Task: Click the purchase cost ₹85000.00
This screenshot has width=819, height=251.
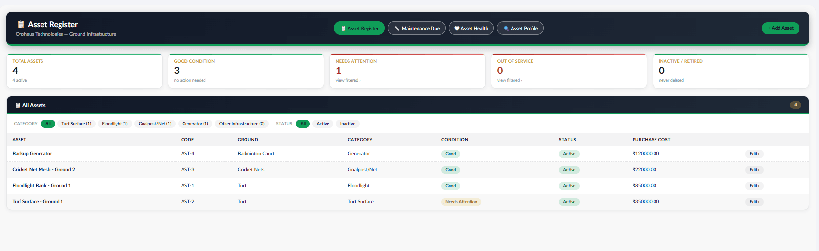Action: pyautogui.click(x=644, y=186)
